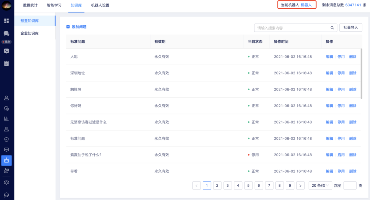The width and height of the screenshot is (370, 200).
Task: Open the 20 条/页 page size dropdown
Action: 320,185
